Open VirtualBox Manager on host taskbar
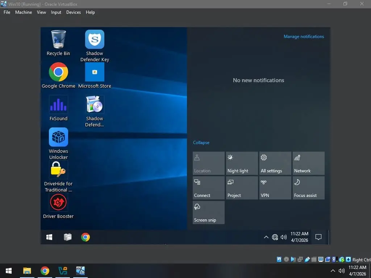Image resolution: width=371 pixels, height=278 pixels. [x=63, y=271]
